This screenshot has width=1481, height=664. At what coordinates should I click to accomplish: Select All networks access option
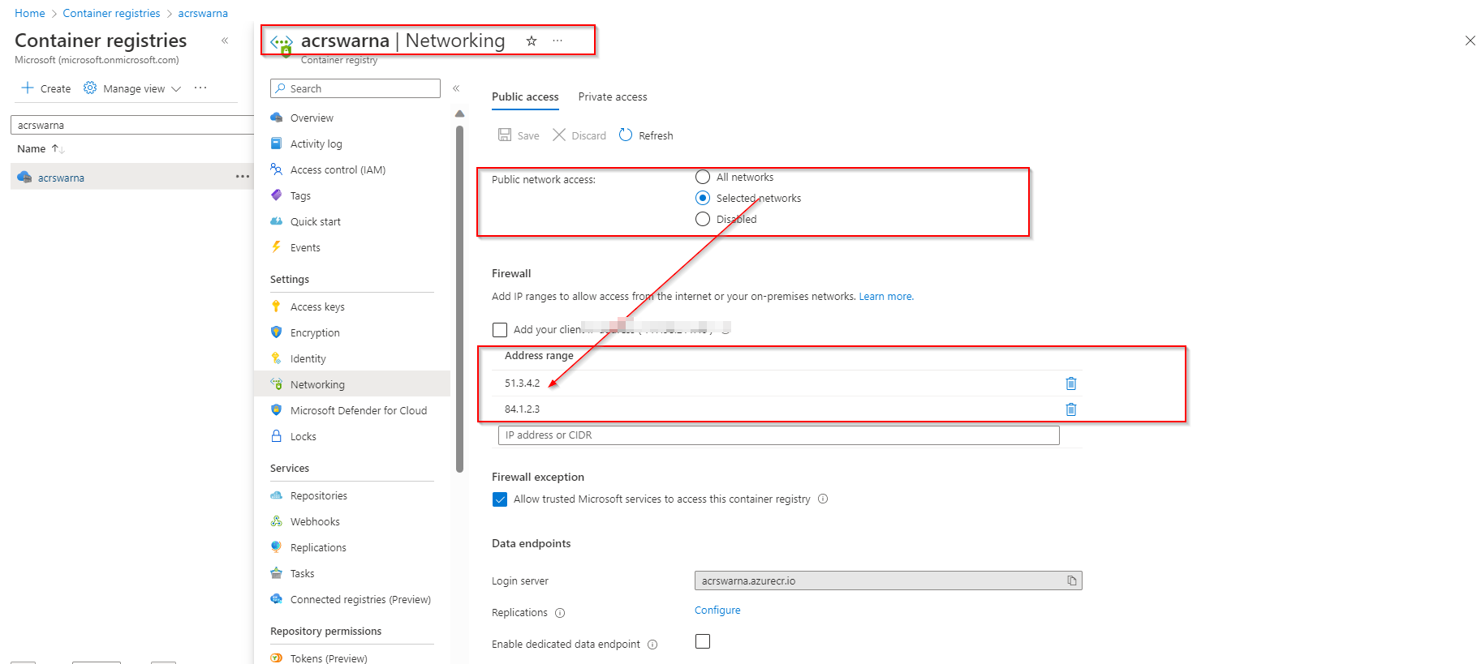pos(703,177)
